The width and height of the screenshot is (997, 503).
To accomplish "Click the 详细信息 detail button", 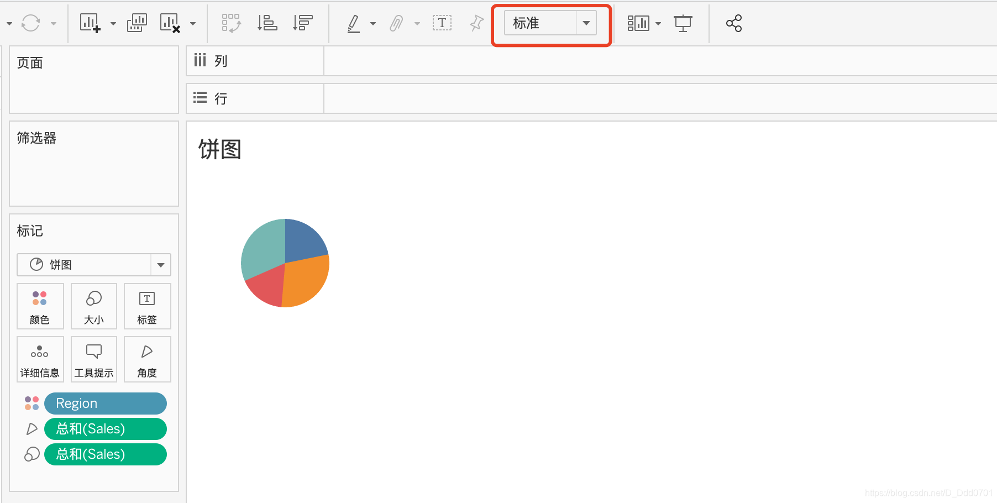I will coord(40,359).
